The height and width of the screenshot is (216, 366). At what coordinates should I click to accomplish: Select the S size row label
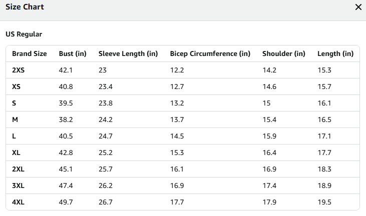click(x=14, y=103)
